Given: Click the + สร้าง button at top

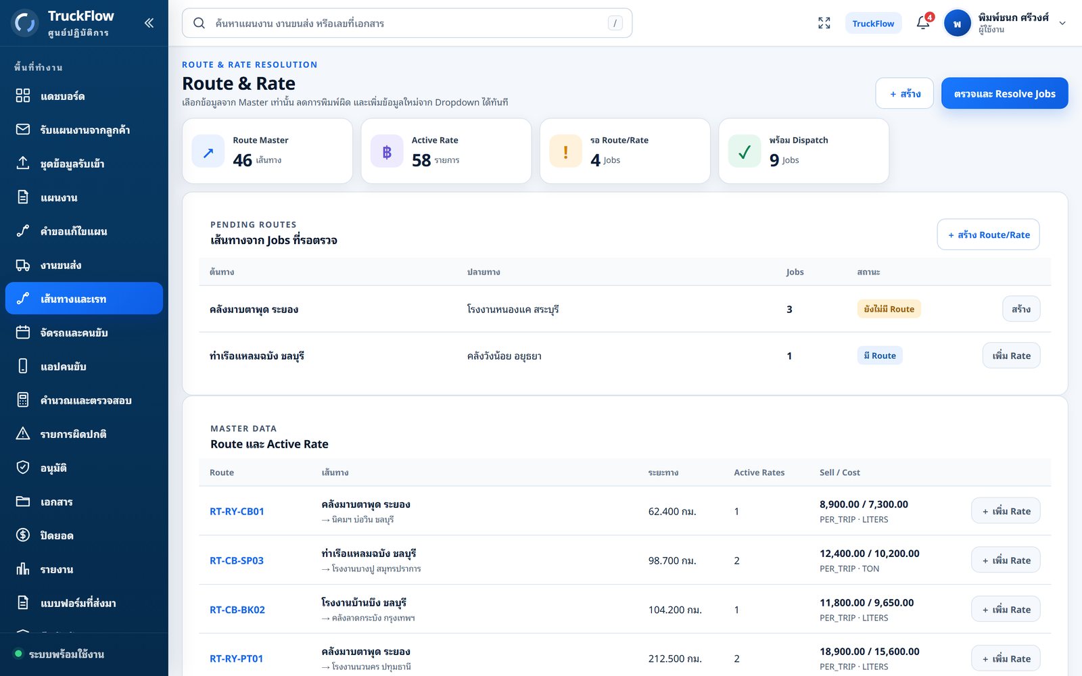Looking at the screenshot, I should (904, 93).
